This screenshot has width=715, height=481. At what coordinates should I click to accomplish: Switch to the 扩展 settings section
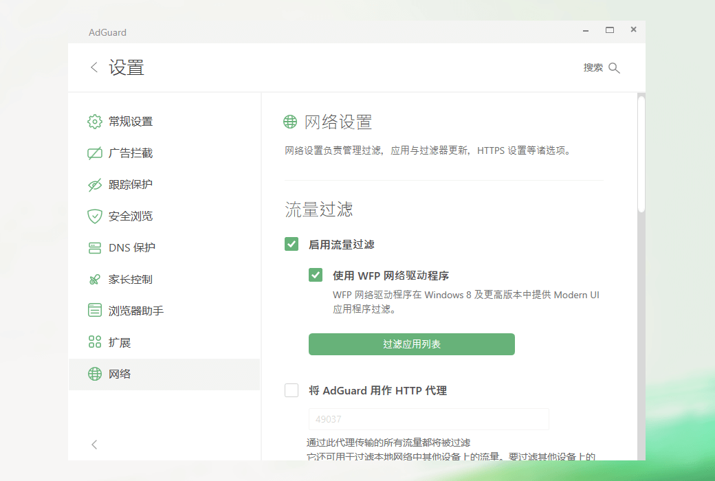point(121,342)
